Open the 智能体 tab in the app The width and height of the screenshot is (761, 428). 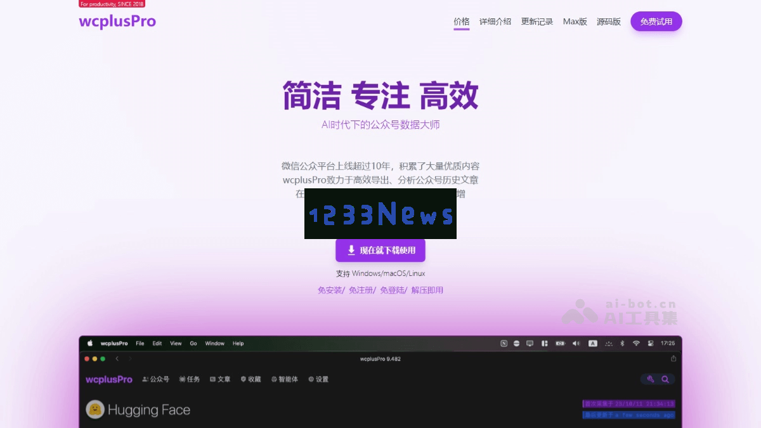(x=284, y=379)
